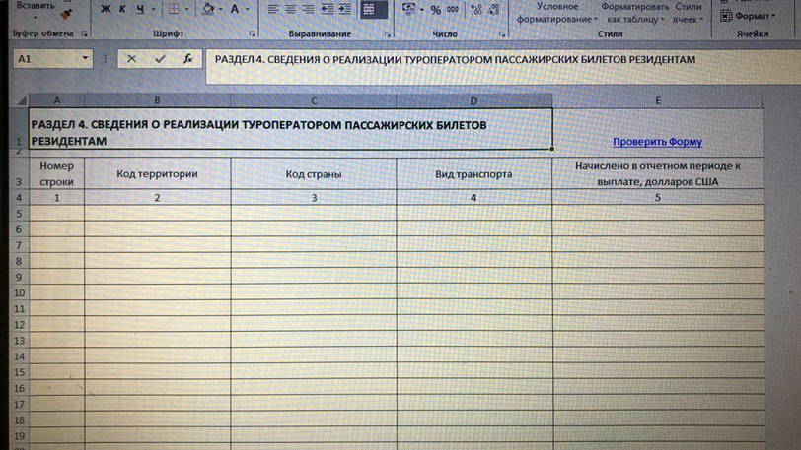Viewport: 801px width, 450px height.
Task: Open the Форматировать как таблицу menu
Action: click(635, 13)
